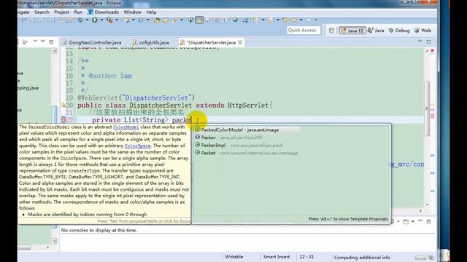
Task: Open the Debug button dropdown arrow
Action: 87,20
